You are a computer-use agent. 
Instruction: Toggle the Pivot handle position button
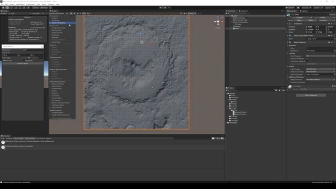point(36,8)
